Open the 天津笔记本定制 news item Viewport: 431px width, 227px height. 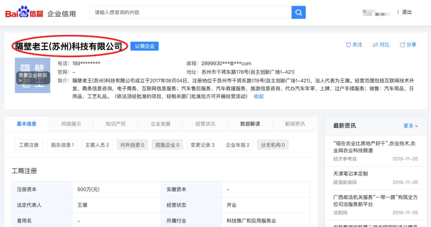point(350,174)
